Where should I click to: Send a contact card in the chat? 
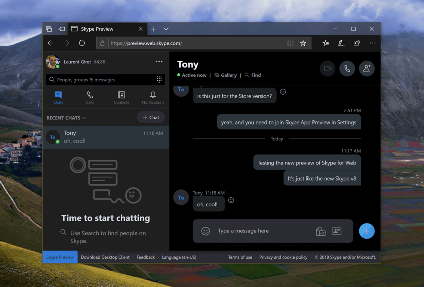[337, 231]
